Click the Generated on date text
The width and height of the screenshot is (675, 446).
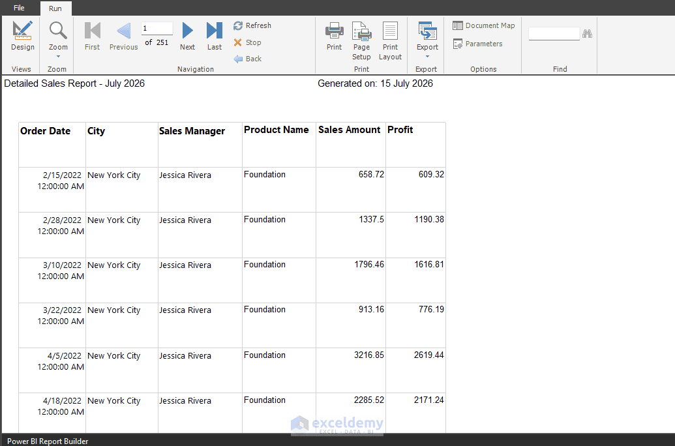376,83
